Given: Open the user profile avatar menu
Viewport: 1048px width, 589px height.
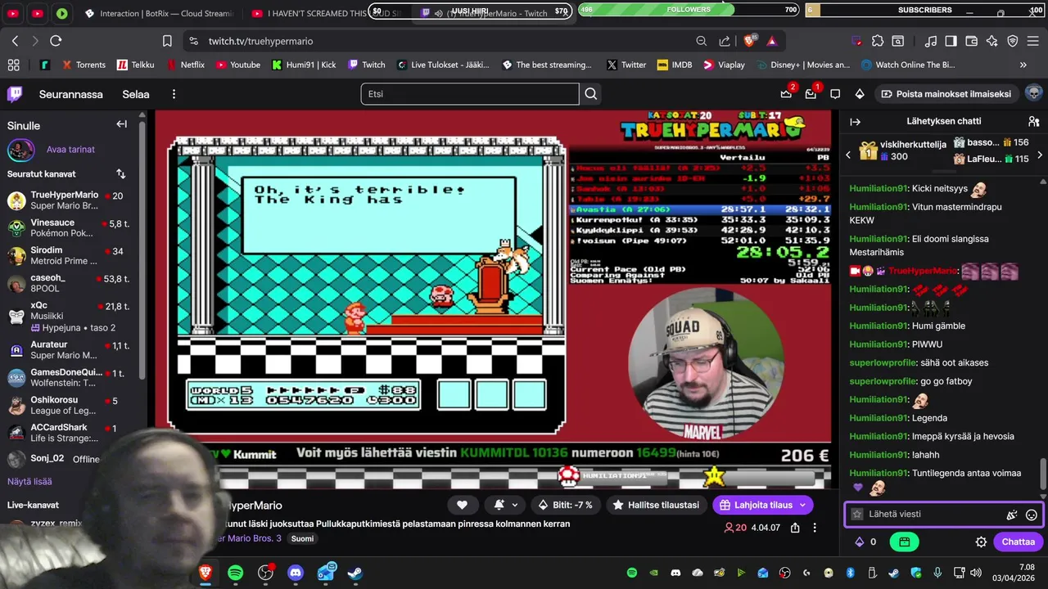Looking at the screenshot, I should click(1033, 93).
